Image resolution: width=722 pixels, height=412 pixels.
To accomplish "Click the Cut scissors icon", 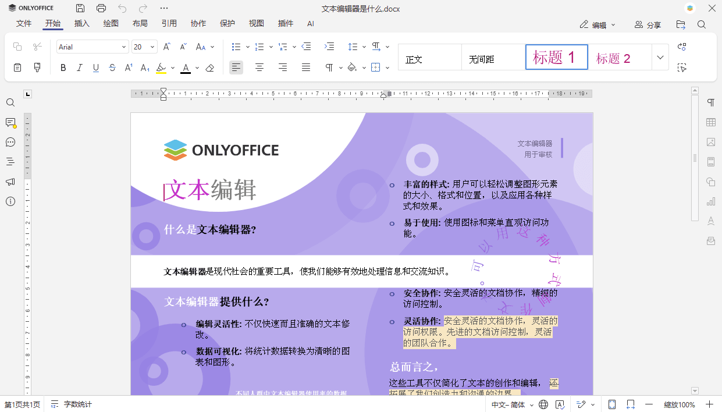I will point(38,47).
